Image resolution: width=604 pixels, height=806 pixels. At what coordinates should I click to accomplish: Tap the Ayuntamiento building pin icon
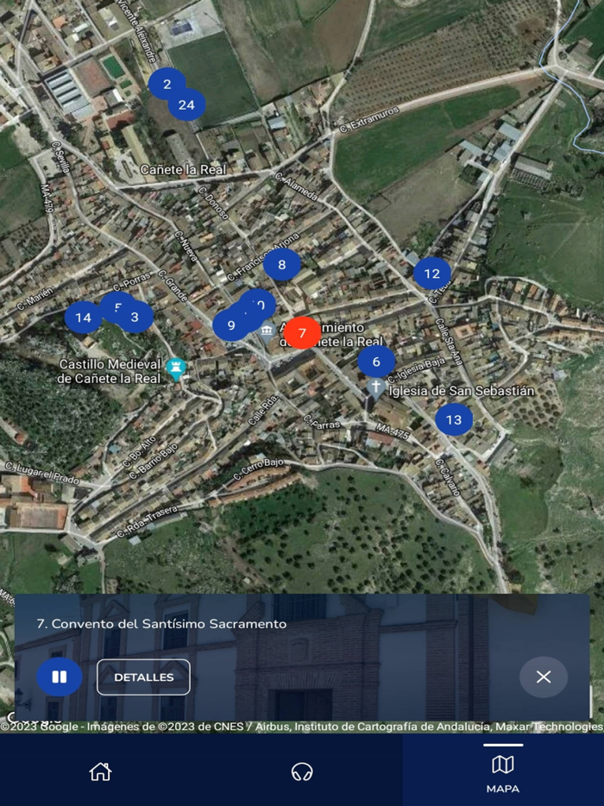pyautogui.click(x=267, y=334)
